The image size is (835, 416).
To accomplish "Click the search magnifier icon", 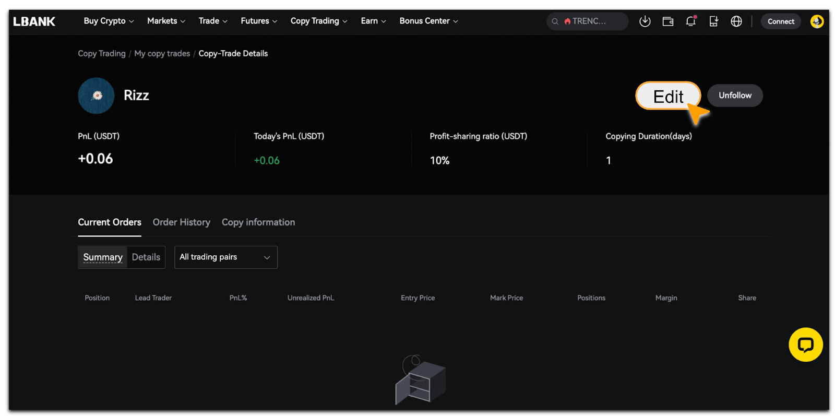I will [x=555, y=21].
